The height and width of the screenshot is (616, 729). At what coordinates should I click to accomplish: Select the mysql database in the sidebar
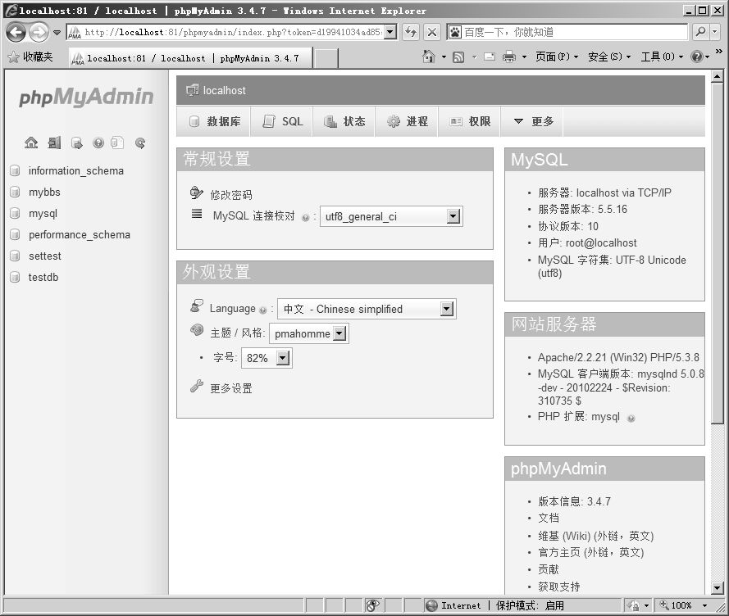click(43, 214)
